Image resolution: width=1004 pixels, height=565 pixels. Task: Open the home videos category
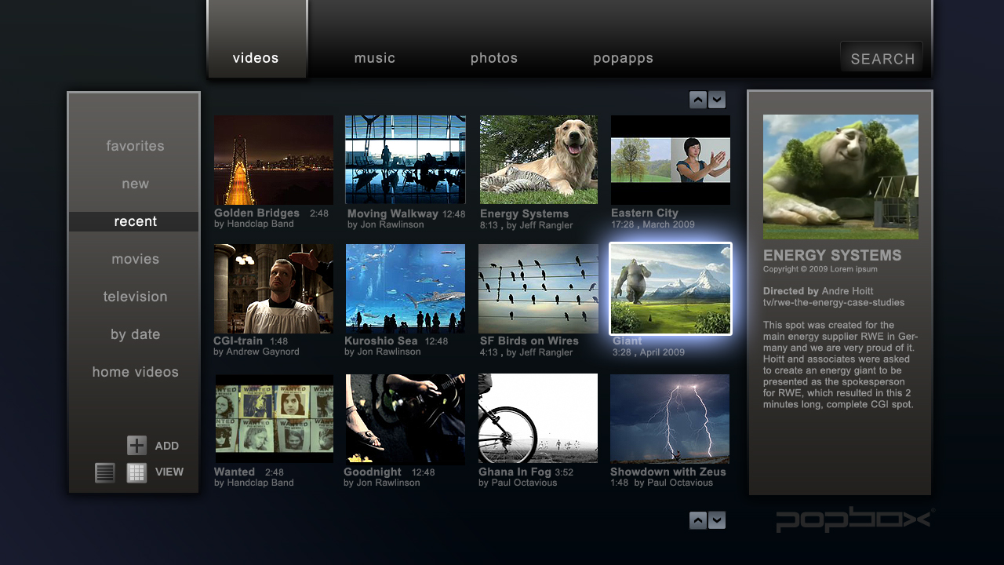click(x=135, y=372)
